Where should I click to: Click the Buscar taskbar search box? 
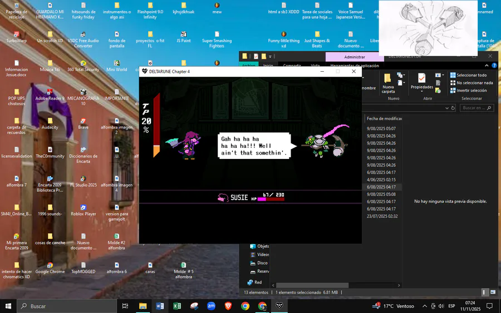coord(67,306)
